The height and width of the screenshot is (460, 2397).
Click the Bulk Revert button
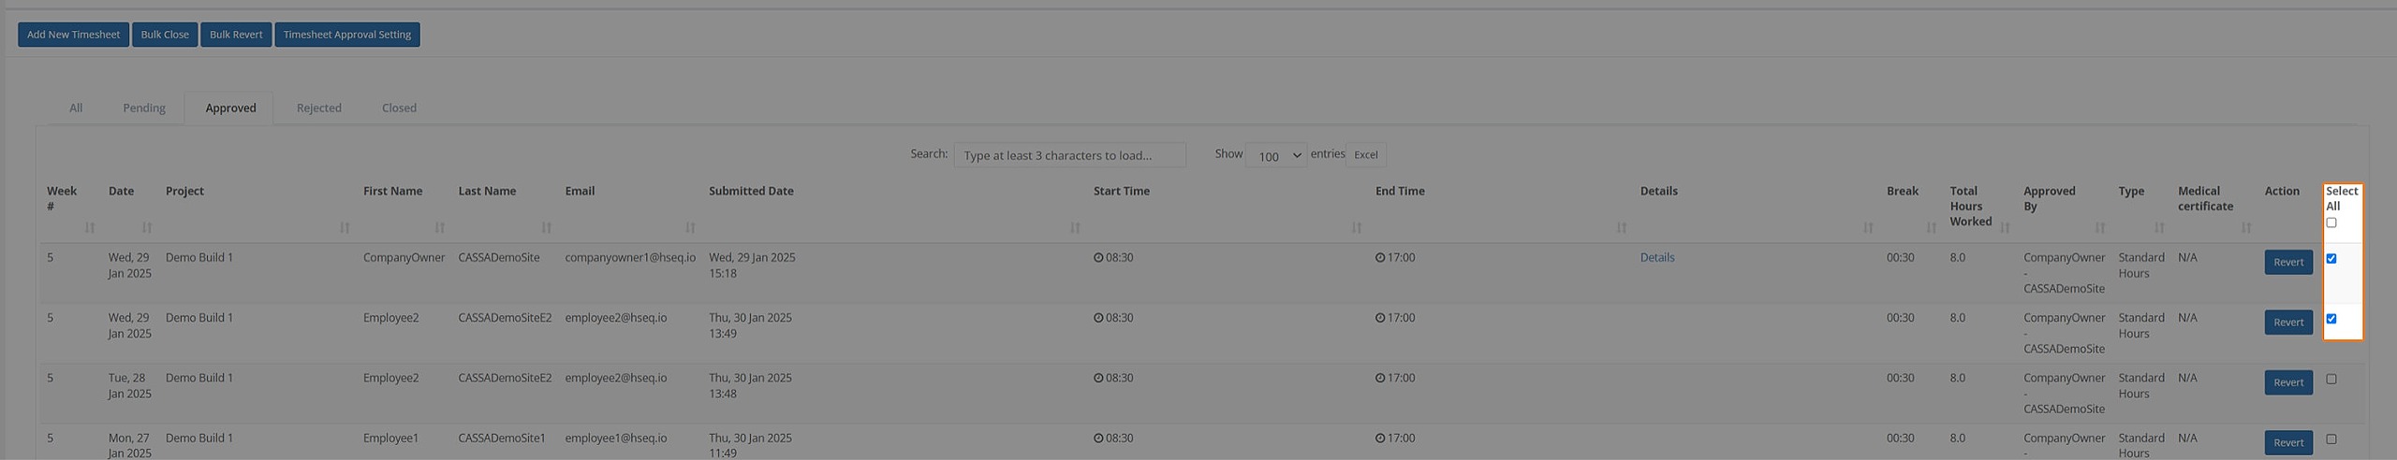(x=236, y=35)
